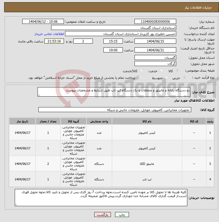Click the unit عدد in row 1
This screenshot has width=219, height=222.
pyautogui.click(x=99, y=133)
